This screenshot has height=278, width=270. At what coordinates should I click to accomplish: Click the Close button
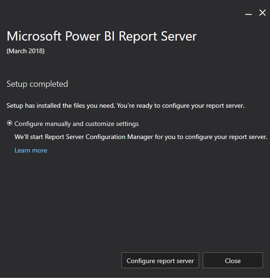(x=233, y=260)
